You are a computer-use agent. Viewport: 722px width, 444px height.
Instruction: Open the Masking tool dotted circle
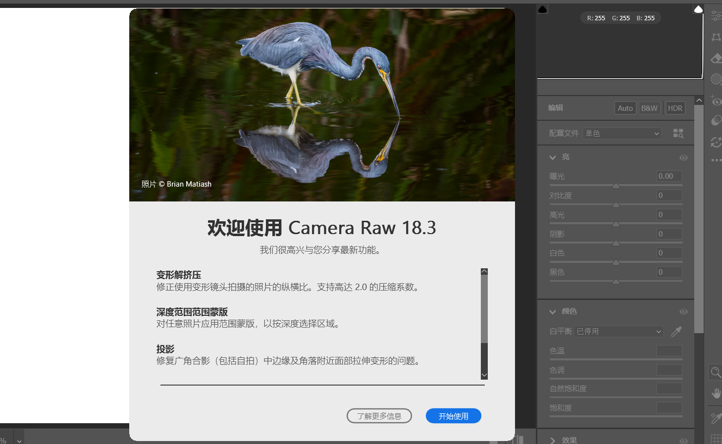(x=716, y=79)
